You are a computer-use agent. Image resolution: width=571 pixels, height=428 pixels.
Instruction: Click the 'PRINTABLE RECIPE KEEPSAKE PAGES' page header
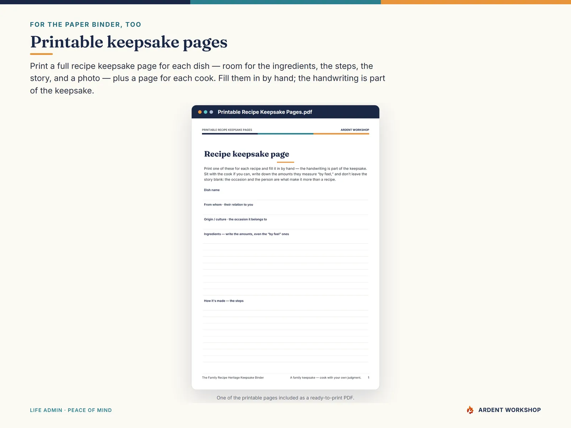(x=227, y=130)
